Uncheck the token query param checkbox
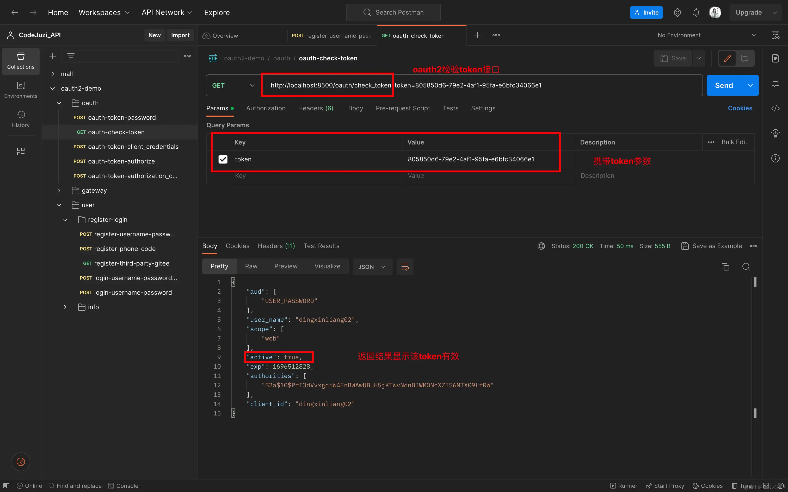This screenshot has height=492, width=788. [x=223, y=159]
